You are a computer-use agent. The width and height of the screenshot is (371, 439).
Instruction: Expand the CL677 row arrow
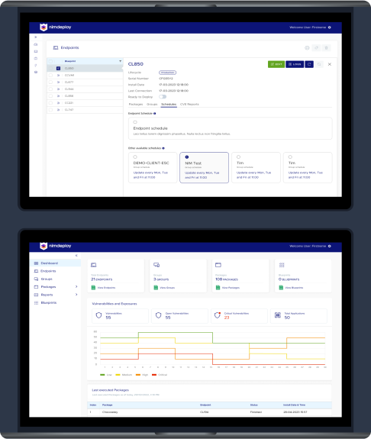58,82
